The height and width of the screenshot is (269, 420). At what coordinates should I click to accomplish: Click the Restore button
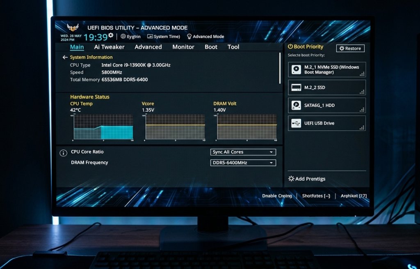point(350,48)
